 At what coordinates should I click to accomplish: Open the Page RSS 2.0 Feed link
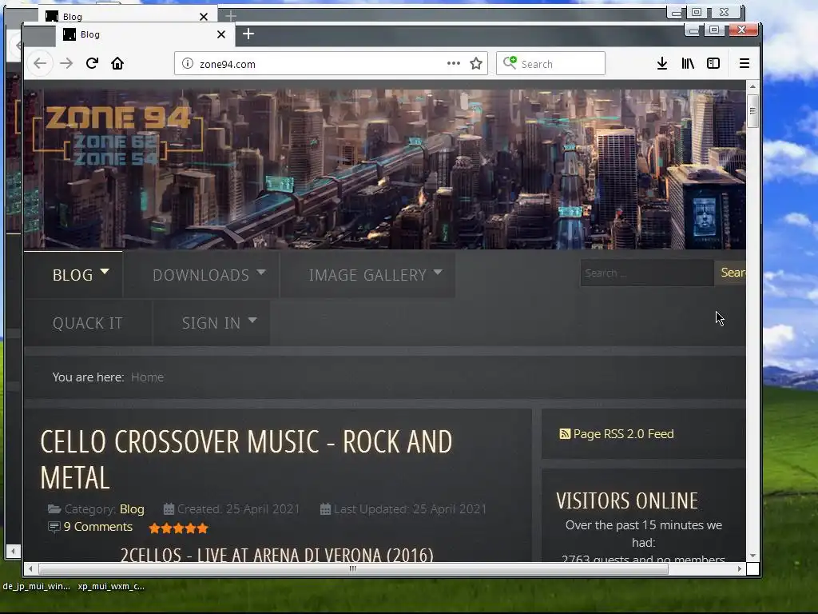tap(623, 434)
